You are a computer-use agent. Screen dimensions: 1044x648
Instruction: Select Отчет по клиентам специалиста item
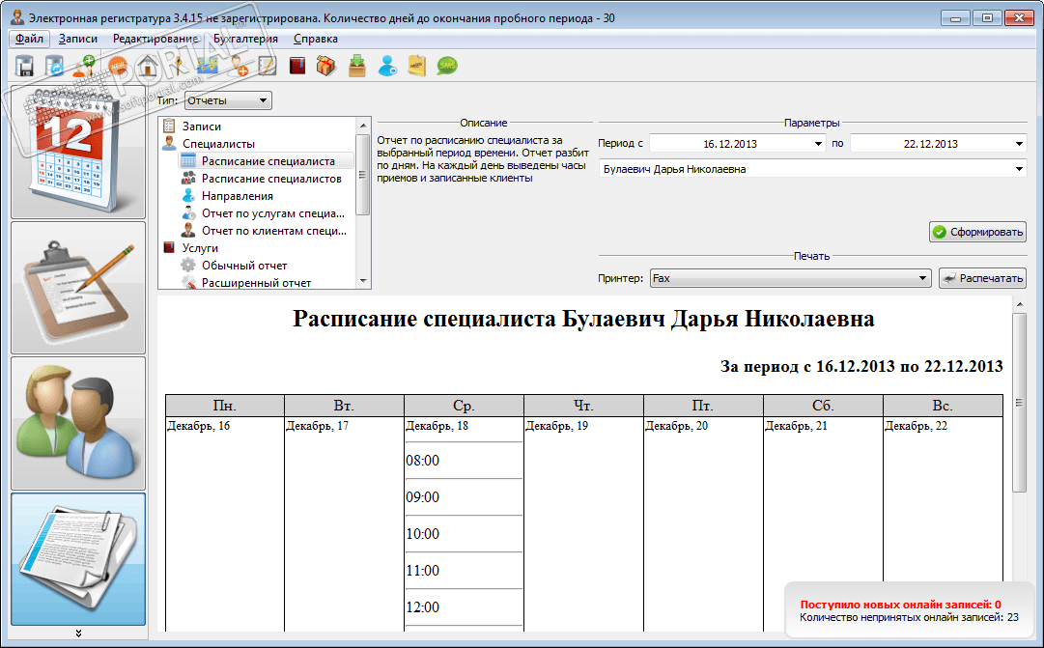coord(274,231)
